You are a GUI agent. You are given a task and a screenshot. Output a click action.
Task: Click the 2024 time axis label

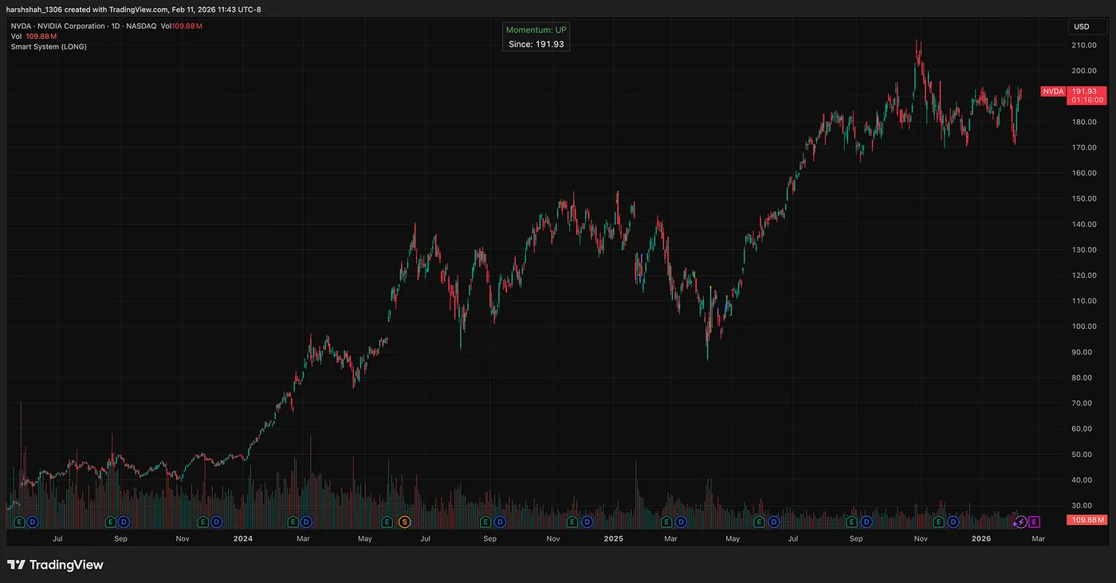pyautogui.click(x=242, y=538)
